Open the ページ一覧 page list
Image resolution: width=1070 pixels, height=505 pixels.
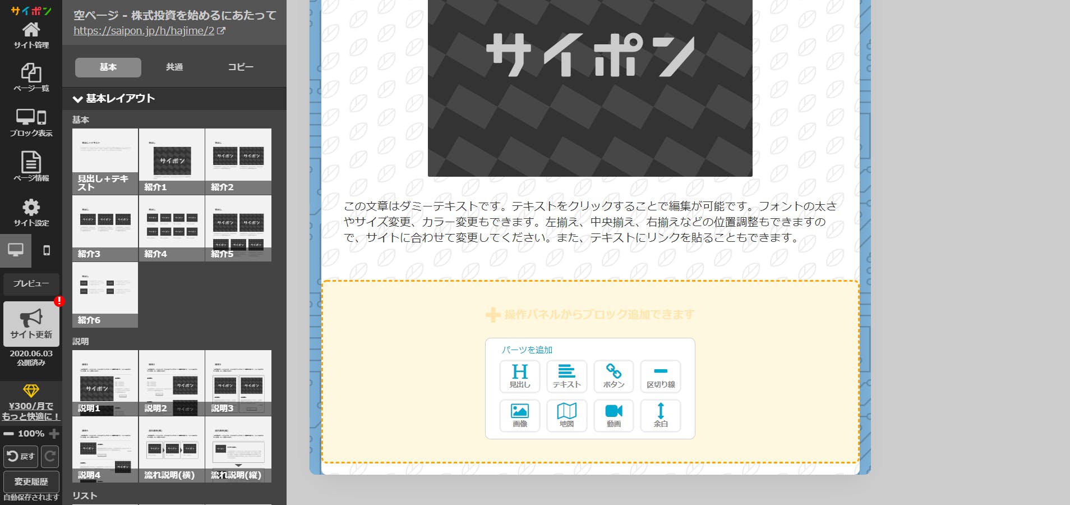(31, 78)
